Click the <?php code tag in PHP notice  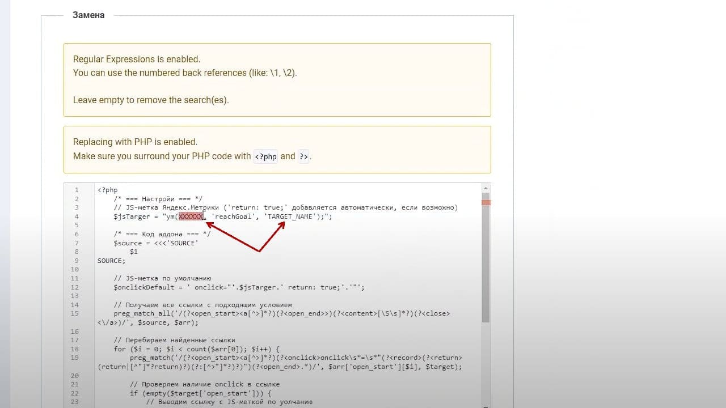coord(265,156)
